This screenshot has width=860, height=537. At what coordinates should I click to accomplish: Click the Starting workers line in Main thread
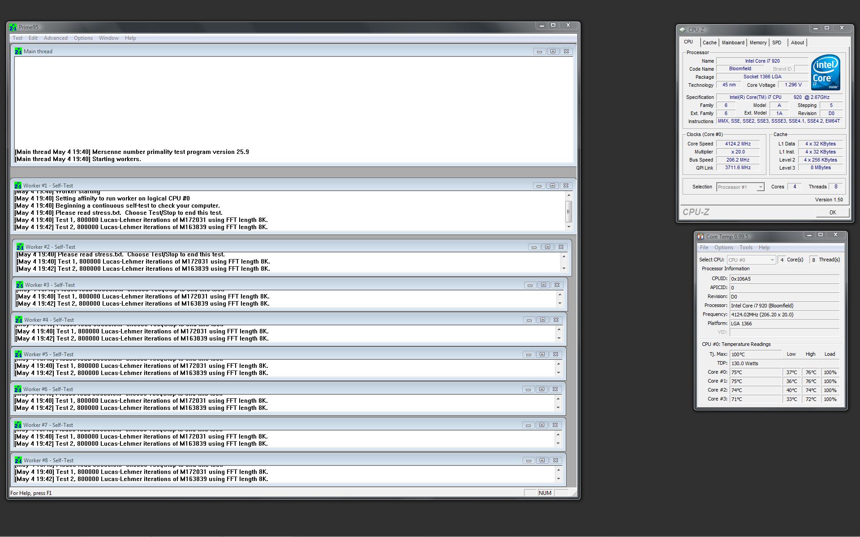(78, 159)
